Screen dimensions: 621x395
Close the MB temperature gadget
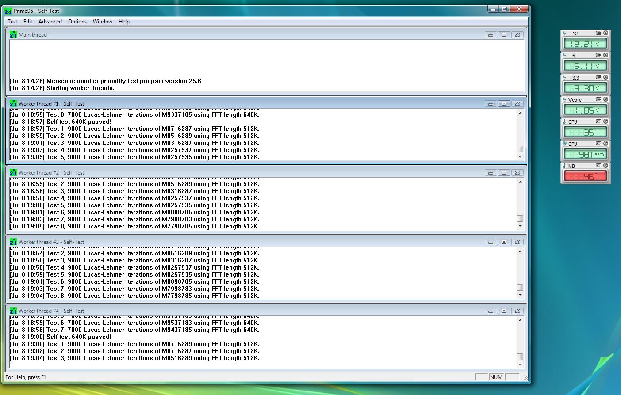(x=606, y=166)
